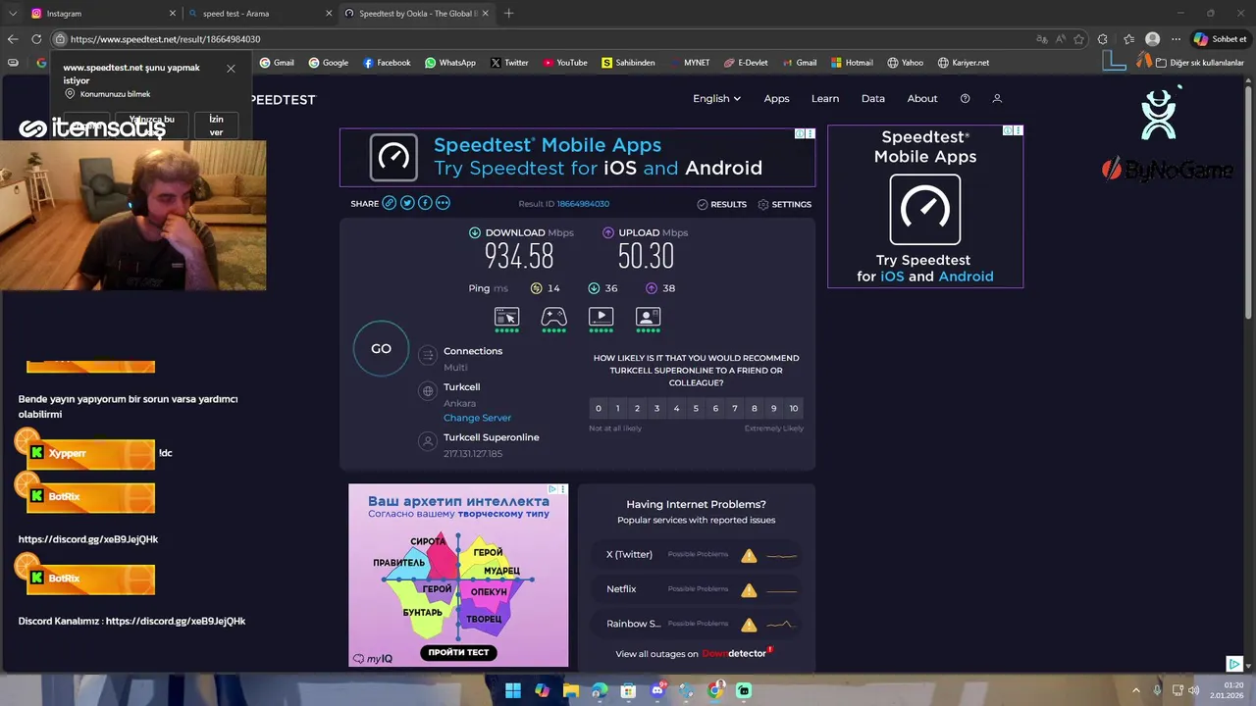
Task: Click the Russian myIQ test ad
Action: [458, 575]
